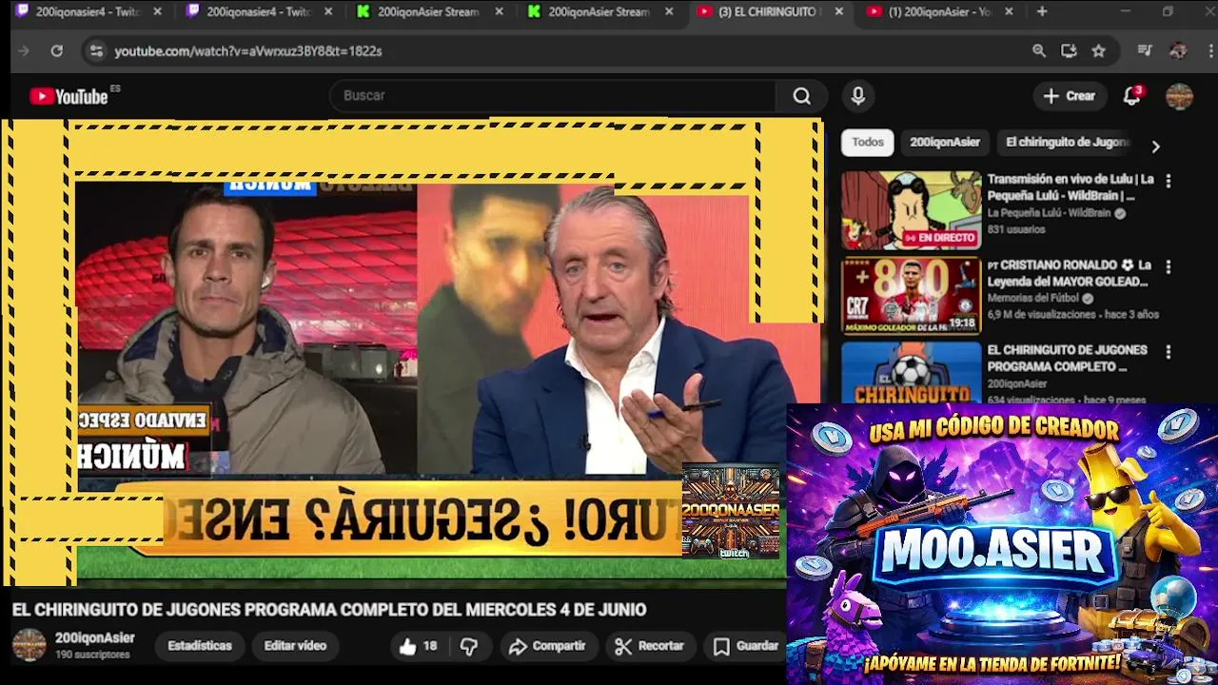The width and height of the screenshot is (1218, 685).
Task: Select the 'Todos' filter chip
Action: pos(868,142)
